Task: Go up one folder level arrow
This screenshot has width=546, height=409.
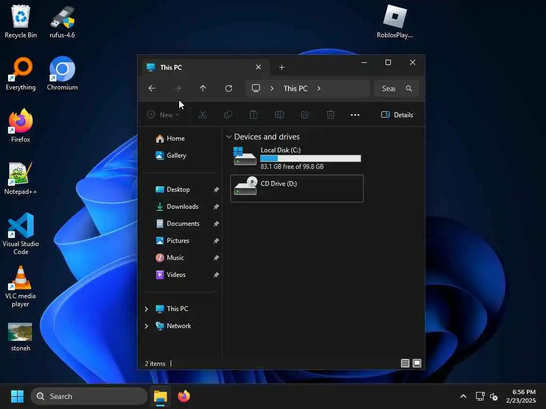Action: [x=203, y=88]
